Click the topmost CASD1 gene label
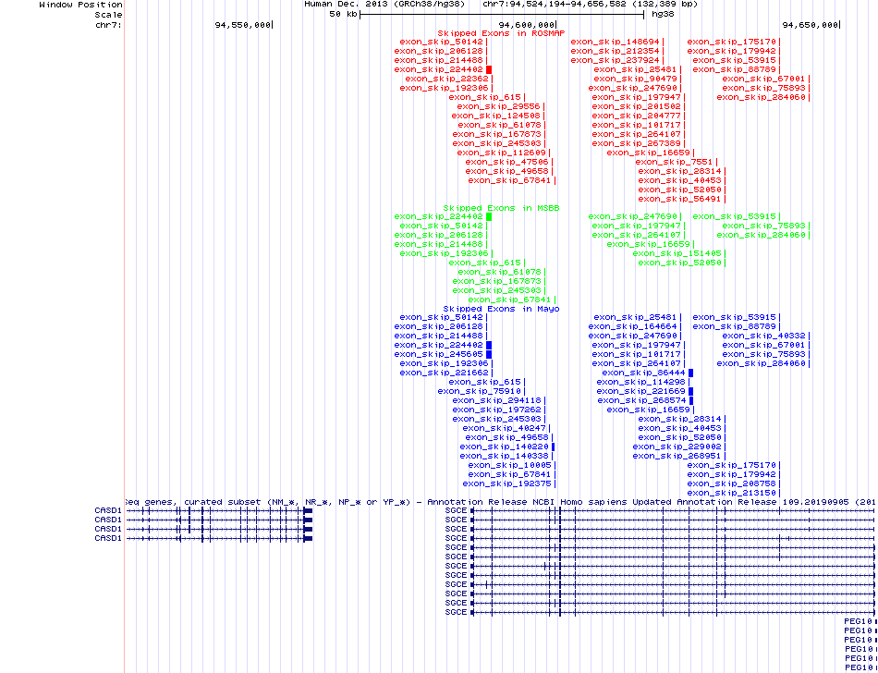Image resolution: width=878 pixels, height=673 pixels. (108, 510)
